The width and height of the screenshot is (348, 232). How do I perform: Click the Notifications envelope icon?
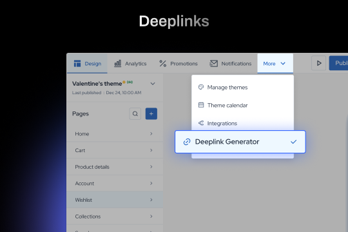(x=213, y=64)
